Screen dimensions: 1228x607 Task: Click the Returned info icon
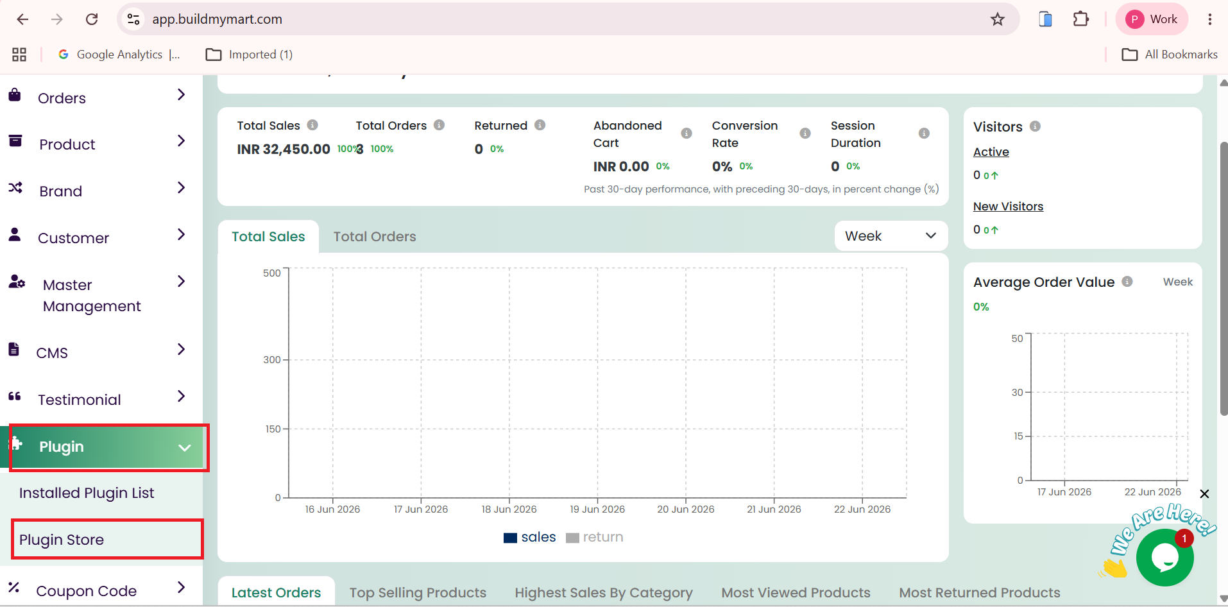540,125
